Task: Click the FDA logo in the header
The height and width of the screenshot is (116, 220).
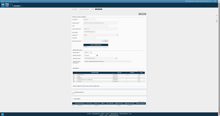Action: [x=3, y=5]
